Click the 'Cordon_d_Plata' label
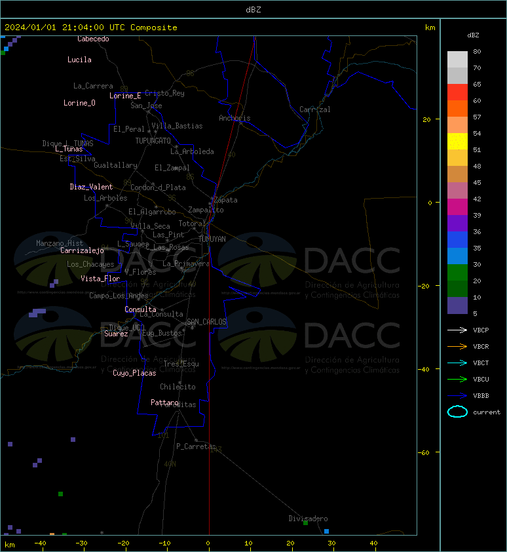 coord(158,187)
